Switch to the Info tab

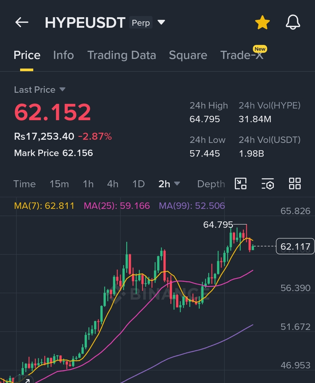[x=64, y=55]
